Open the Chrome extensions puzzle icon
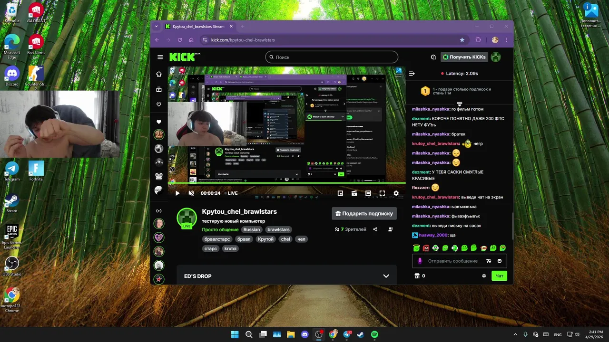The image size is (609, 342). [x=478, y=40]
